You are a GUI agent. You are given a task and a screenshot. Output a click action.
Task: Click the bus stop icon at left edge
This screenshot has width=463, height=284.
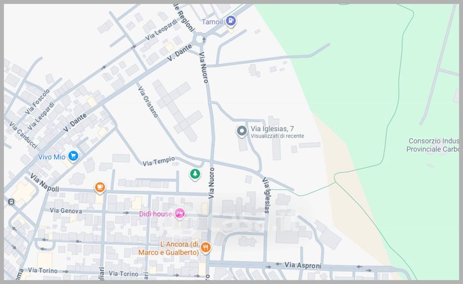(x=11, y=202)
